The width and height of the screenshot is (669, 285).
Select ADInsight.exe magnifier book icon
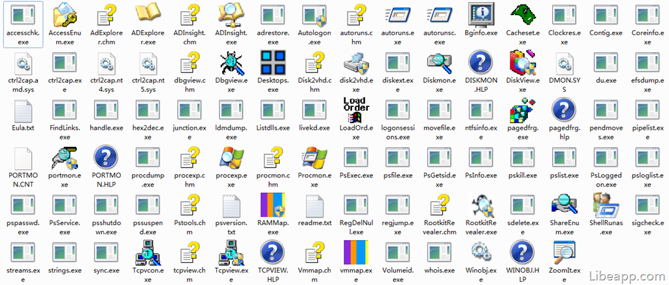pos(231,14)
